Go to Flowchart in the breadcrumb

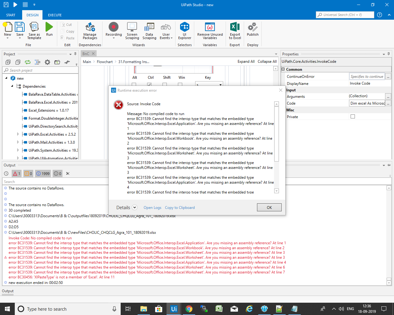tap(105, 62)
